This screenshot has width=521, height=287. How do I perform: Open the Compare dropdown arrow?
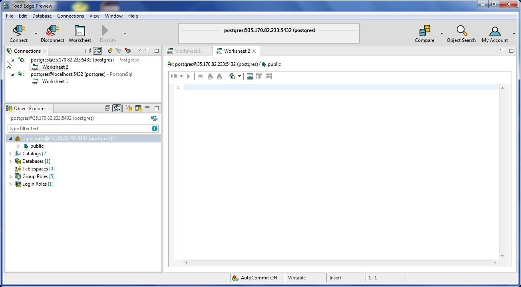pos(441,34)
